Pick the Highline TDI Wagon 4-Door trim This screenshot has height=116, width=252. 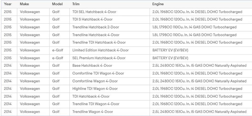[95, 89]
